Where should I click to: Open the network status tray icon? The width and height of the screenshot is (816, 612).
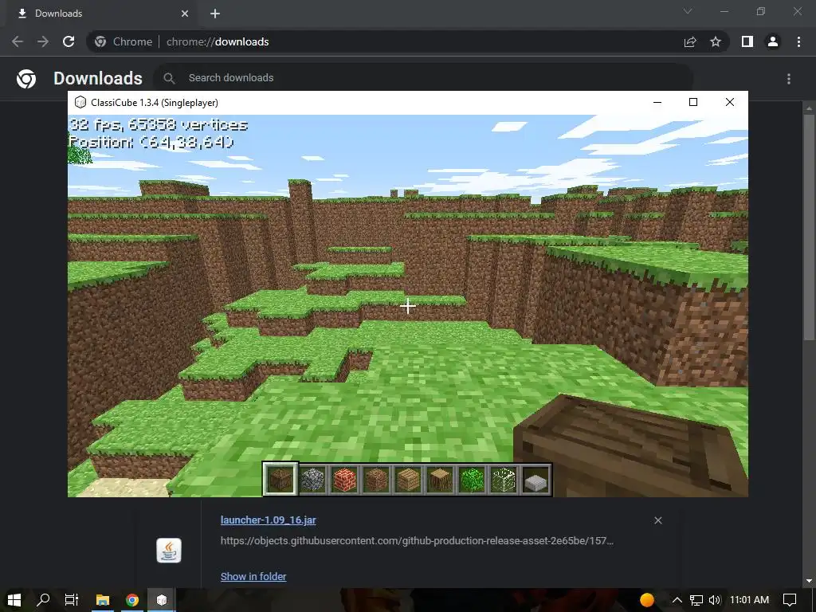(x=696, y=600)
